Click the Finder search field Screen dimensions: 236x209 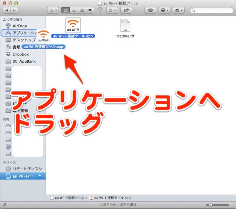click(212, 10)
